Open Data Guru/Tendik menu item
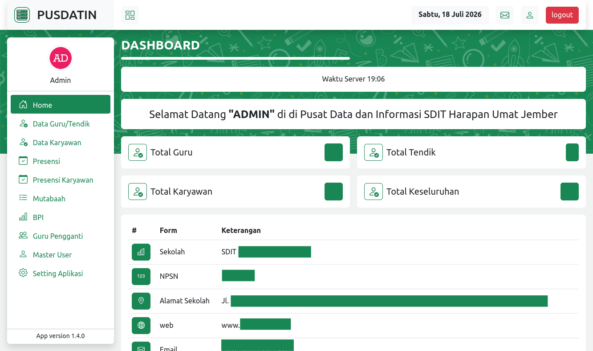Screen dimensions: 593x351 tap(61, 124)
